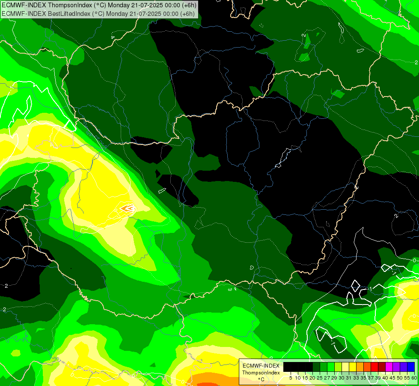Pick the pale yellow 30–31 legend swatch

(345, 367)
